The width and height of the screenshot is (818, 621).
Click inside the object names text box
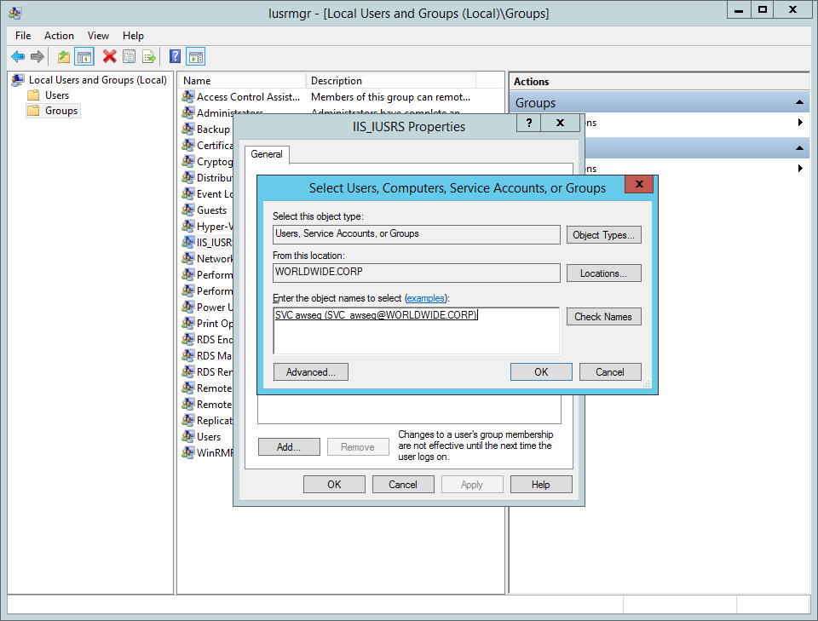pyautogui.click(x=417, y=331)
